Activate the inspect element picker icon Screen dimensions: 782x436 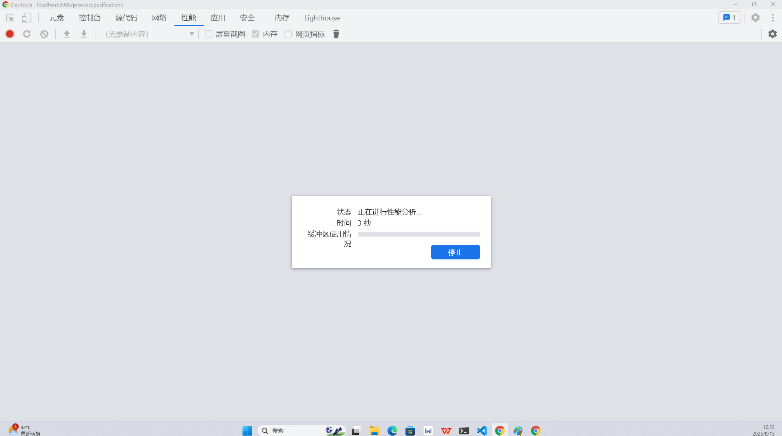[10, 18]
